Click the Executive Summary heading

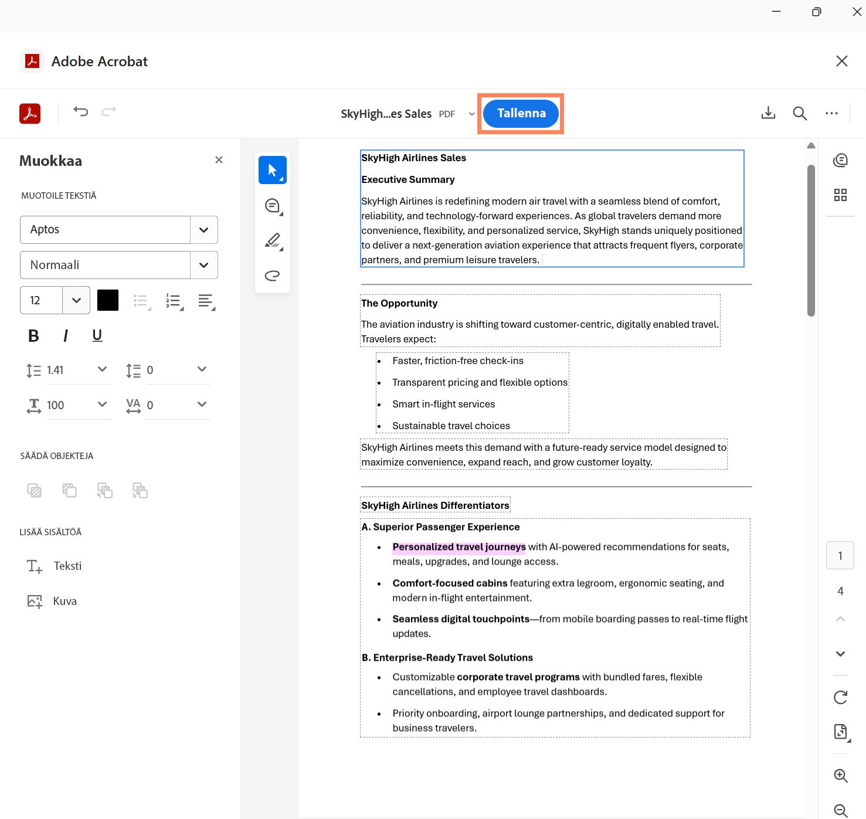408,179
